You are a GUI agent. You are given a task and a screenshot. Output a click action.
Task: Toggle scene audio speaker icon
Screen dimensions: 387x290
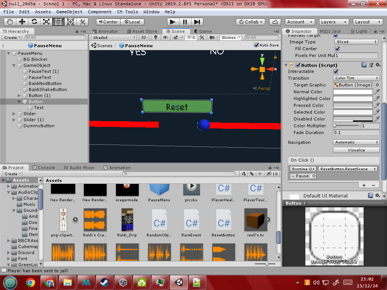coord(166,37)
